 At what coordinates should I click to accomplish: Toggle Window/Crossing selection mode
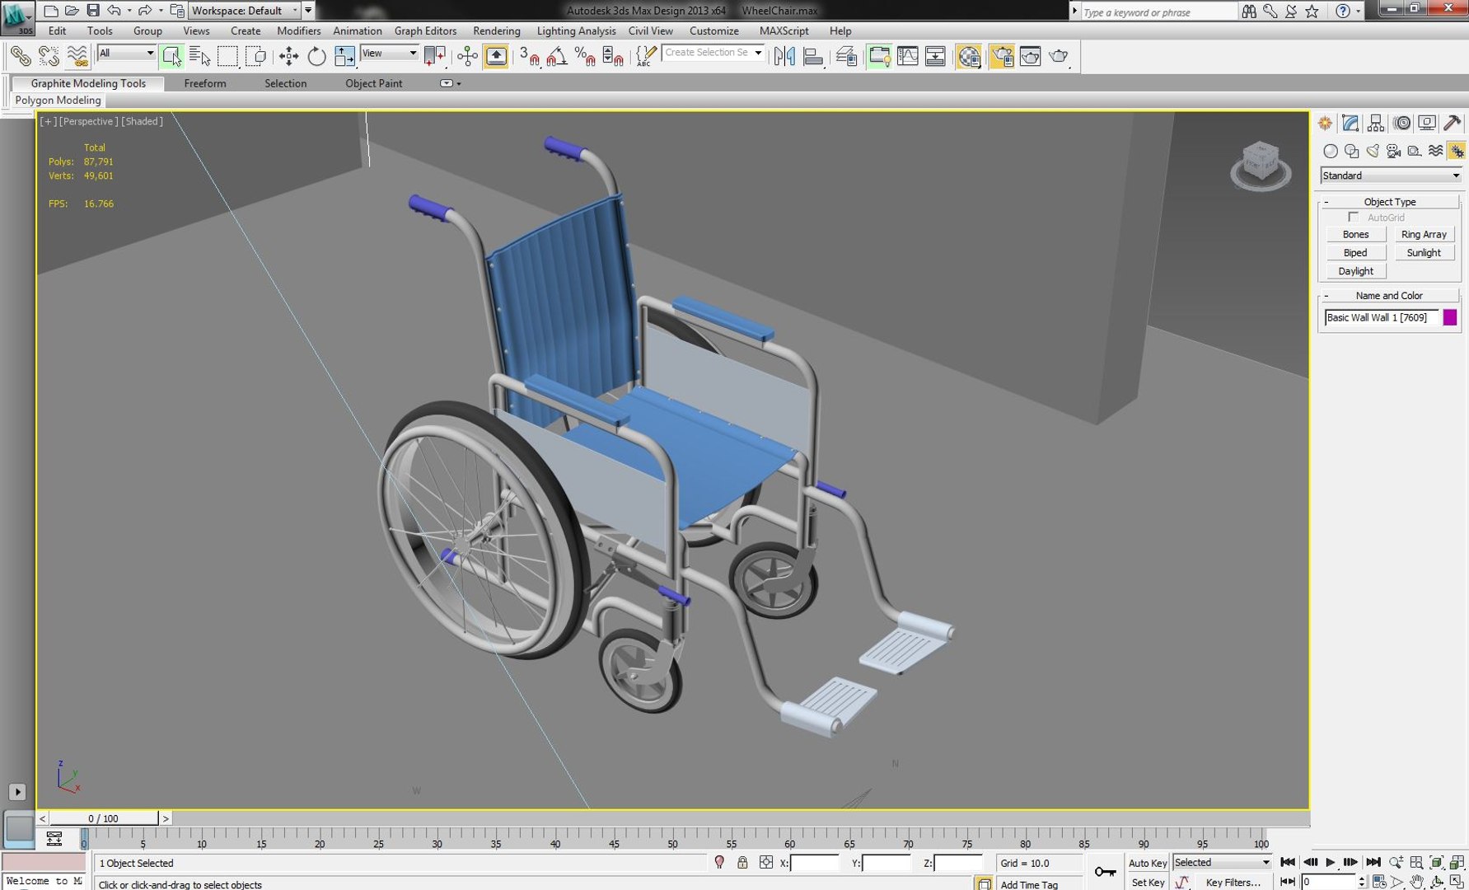[256, 56]
